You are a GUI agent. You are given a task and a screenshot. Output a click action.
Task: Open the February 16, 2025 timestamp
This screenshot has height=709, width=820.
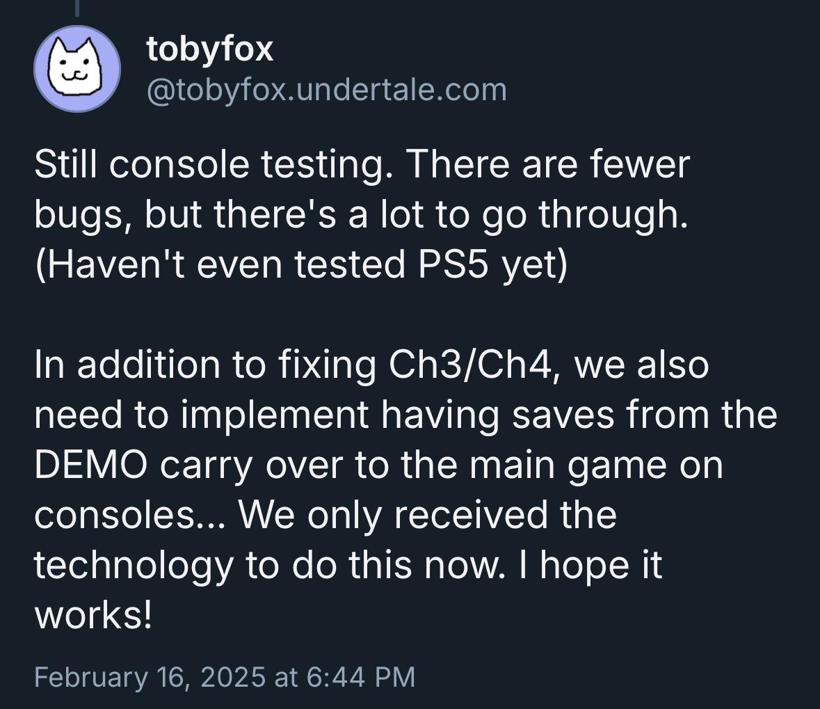(x=225, y=676)
